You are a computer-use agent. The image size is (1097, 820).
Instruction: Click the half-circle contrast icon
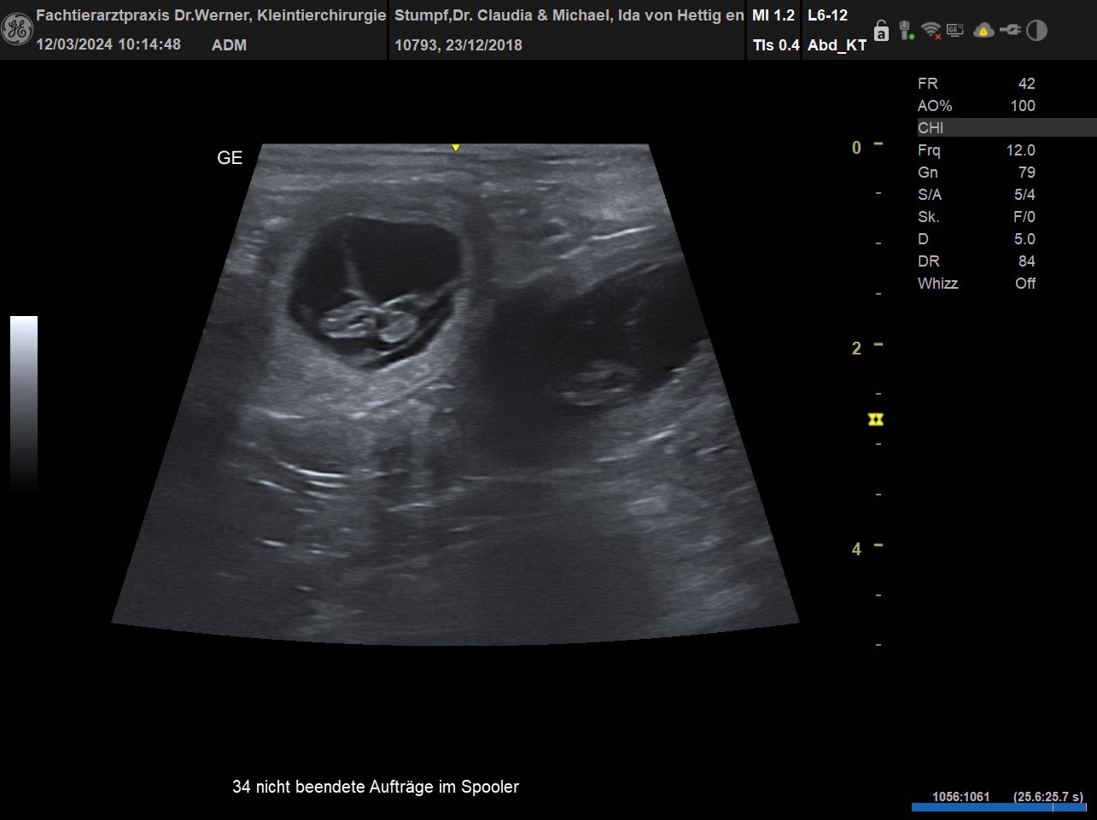click(1036, 31)
